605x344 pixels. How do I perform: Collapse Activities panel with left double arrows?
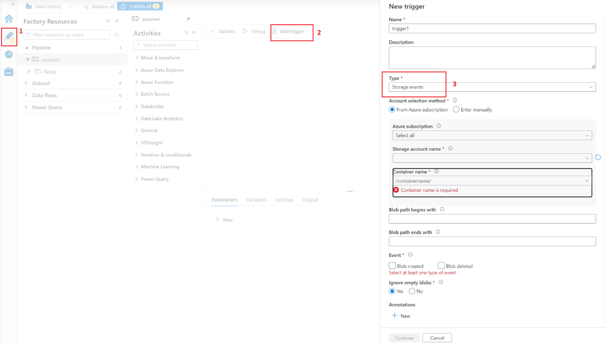(194, 33)
